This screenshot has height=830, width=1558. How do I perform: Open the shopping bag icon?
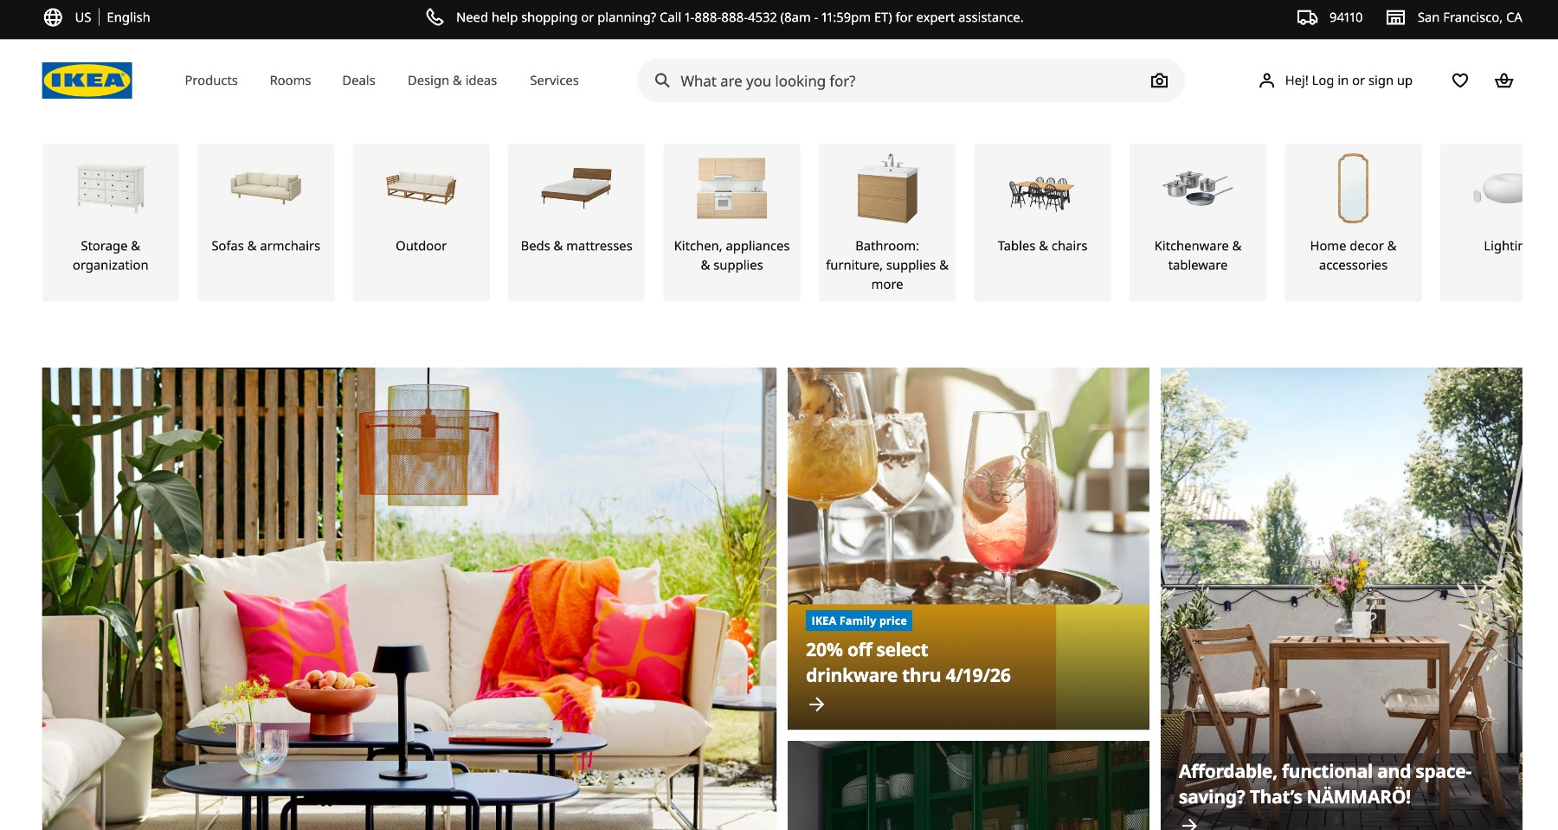click(x=1503, y=80)
